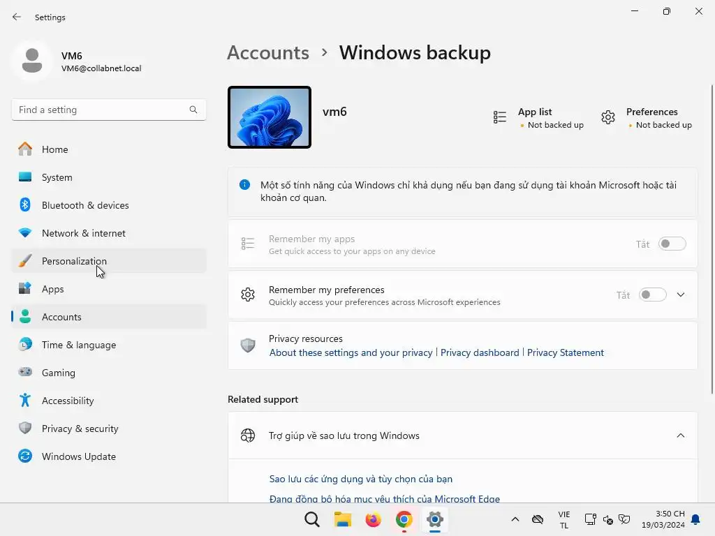Click the Bluetooth icon in sidebar
715x536 pixels.
point(25,204)
